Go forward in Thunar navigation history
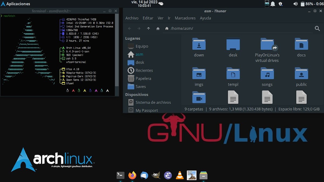Image resolution: width=324 pixels, height=182 pixels. point(139,29)
